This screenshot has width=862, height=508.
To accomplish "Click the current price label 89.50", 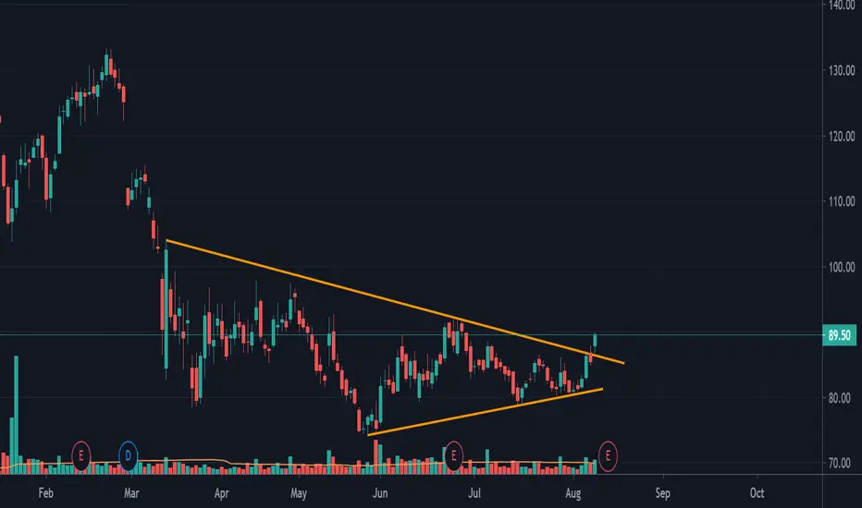I will tap(840, 335).
